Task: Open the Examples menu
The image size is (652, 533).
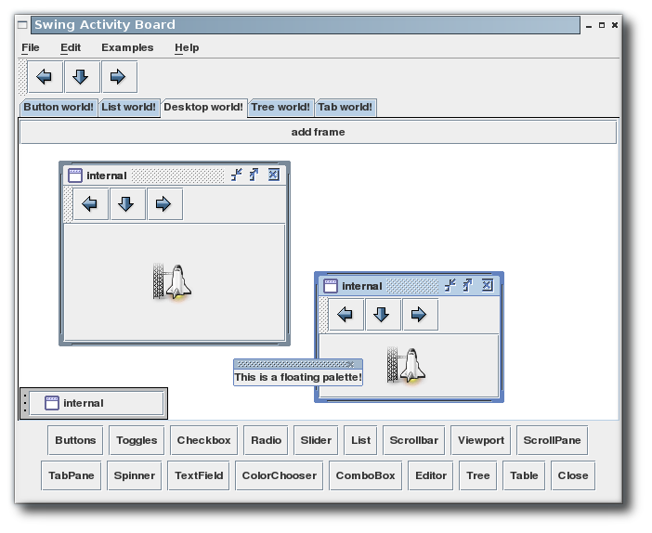Action: tap(127, 47)
